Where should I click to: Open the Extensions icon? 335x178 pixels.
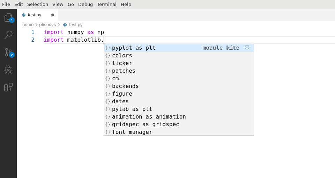point(8,87)
